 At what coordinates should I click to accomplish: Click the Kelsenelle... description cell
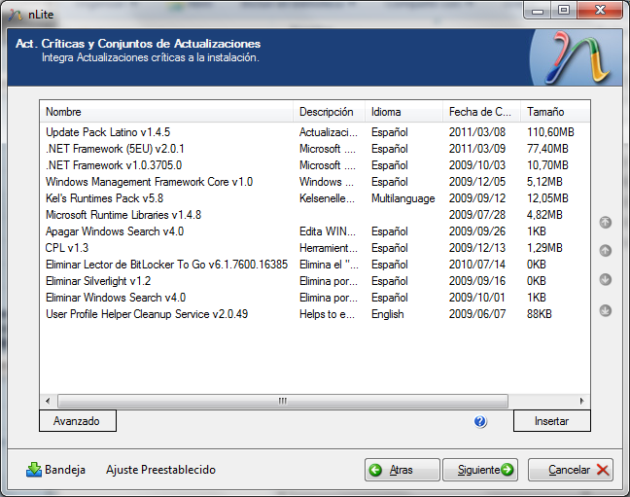[327, 198]
